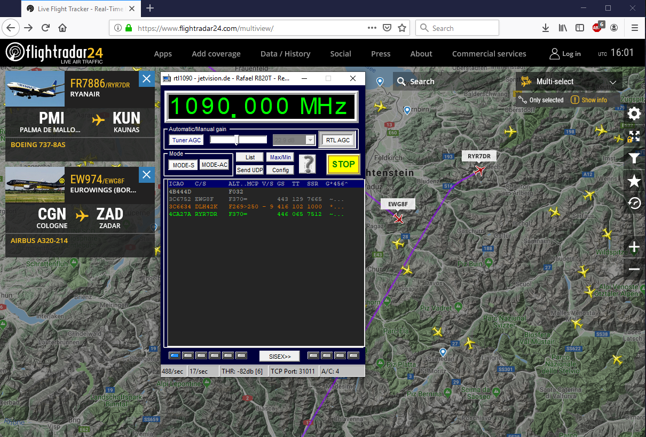Click the rtl1090 help question mark
Viewport: 646px width, 437px height.
pyautogui.click(x=307, y=164)
